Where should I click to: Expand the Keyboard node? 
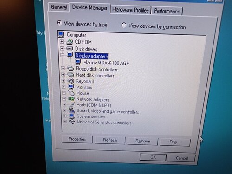click(x=64, y=81)
